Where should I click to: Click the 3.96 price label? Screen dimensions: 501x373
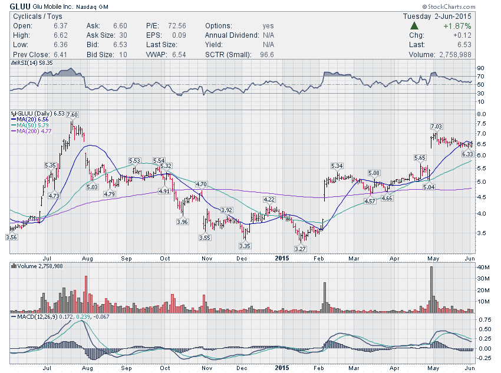click(182, 222)
